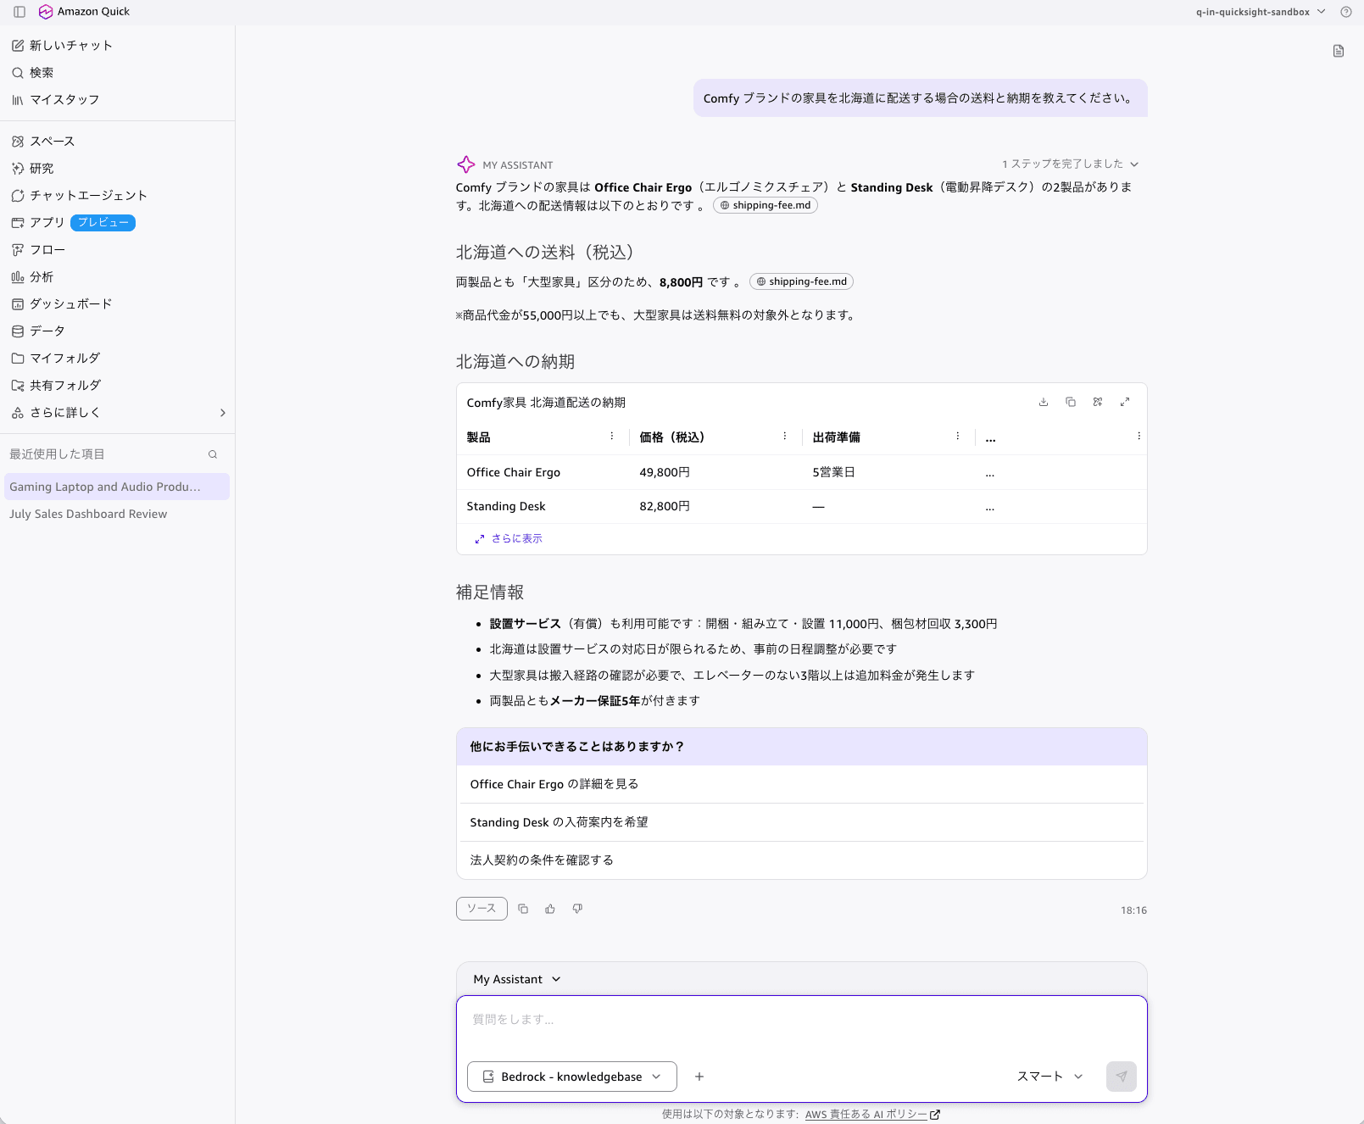Open account dropdown q-in-quicksight-sandbox
The height and width of the screenshot is (1124, 1364).
pos(1261,12)
